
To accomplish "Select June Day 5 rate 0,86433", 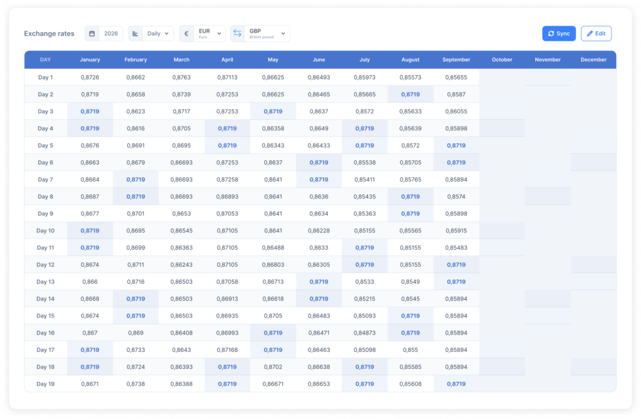I will (319, 146).
